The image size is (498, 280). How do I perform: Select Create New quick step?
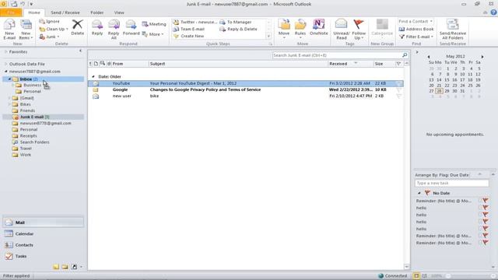(x=188, y=36)
